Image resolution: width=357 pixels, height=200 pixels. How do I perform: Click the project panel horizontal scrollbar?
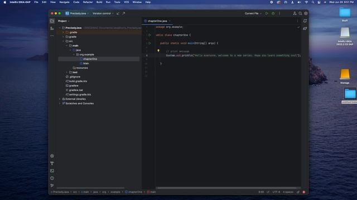[90, 188]
